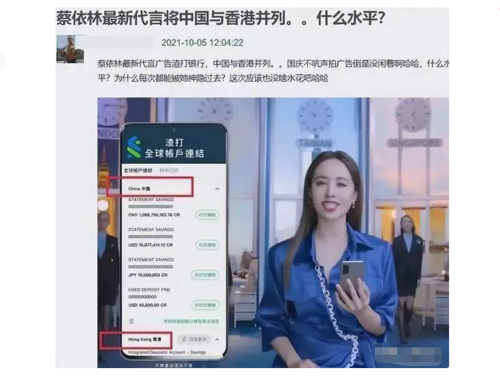The image size is (500, 377).
Task: Click the FIXED DEPOSIT account label
Action: point(149,290)
